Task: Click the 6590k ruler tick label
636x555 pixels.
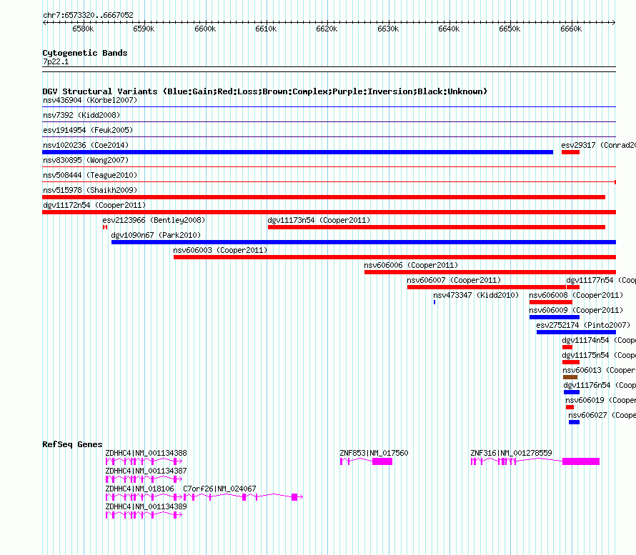Action: pyautogui.click(x=144, y=29)
